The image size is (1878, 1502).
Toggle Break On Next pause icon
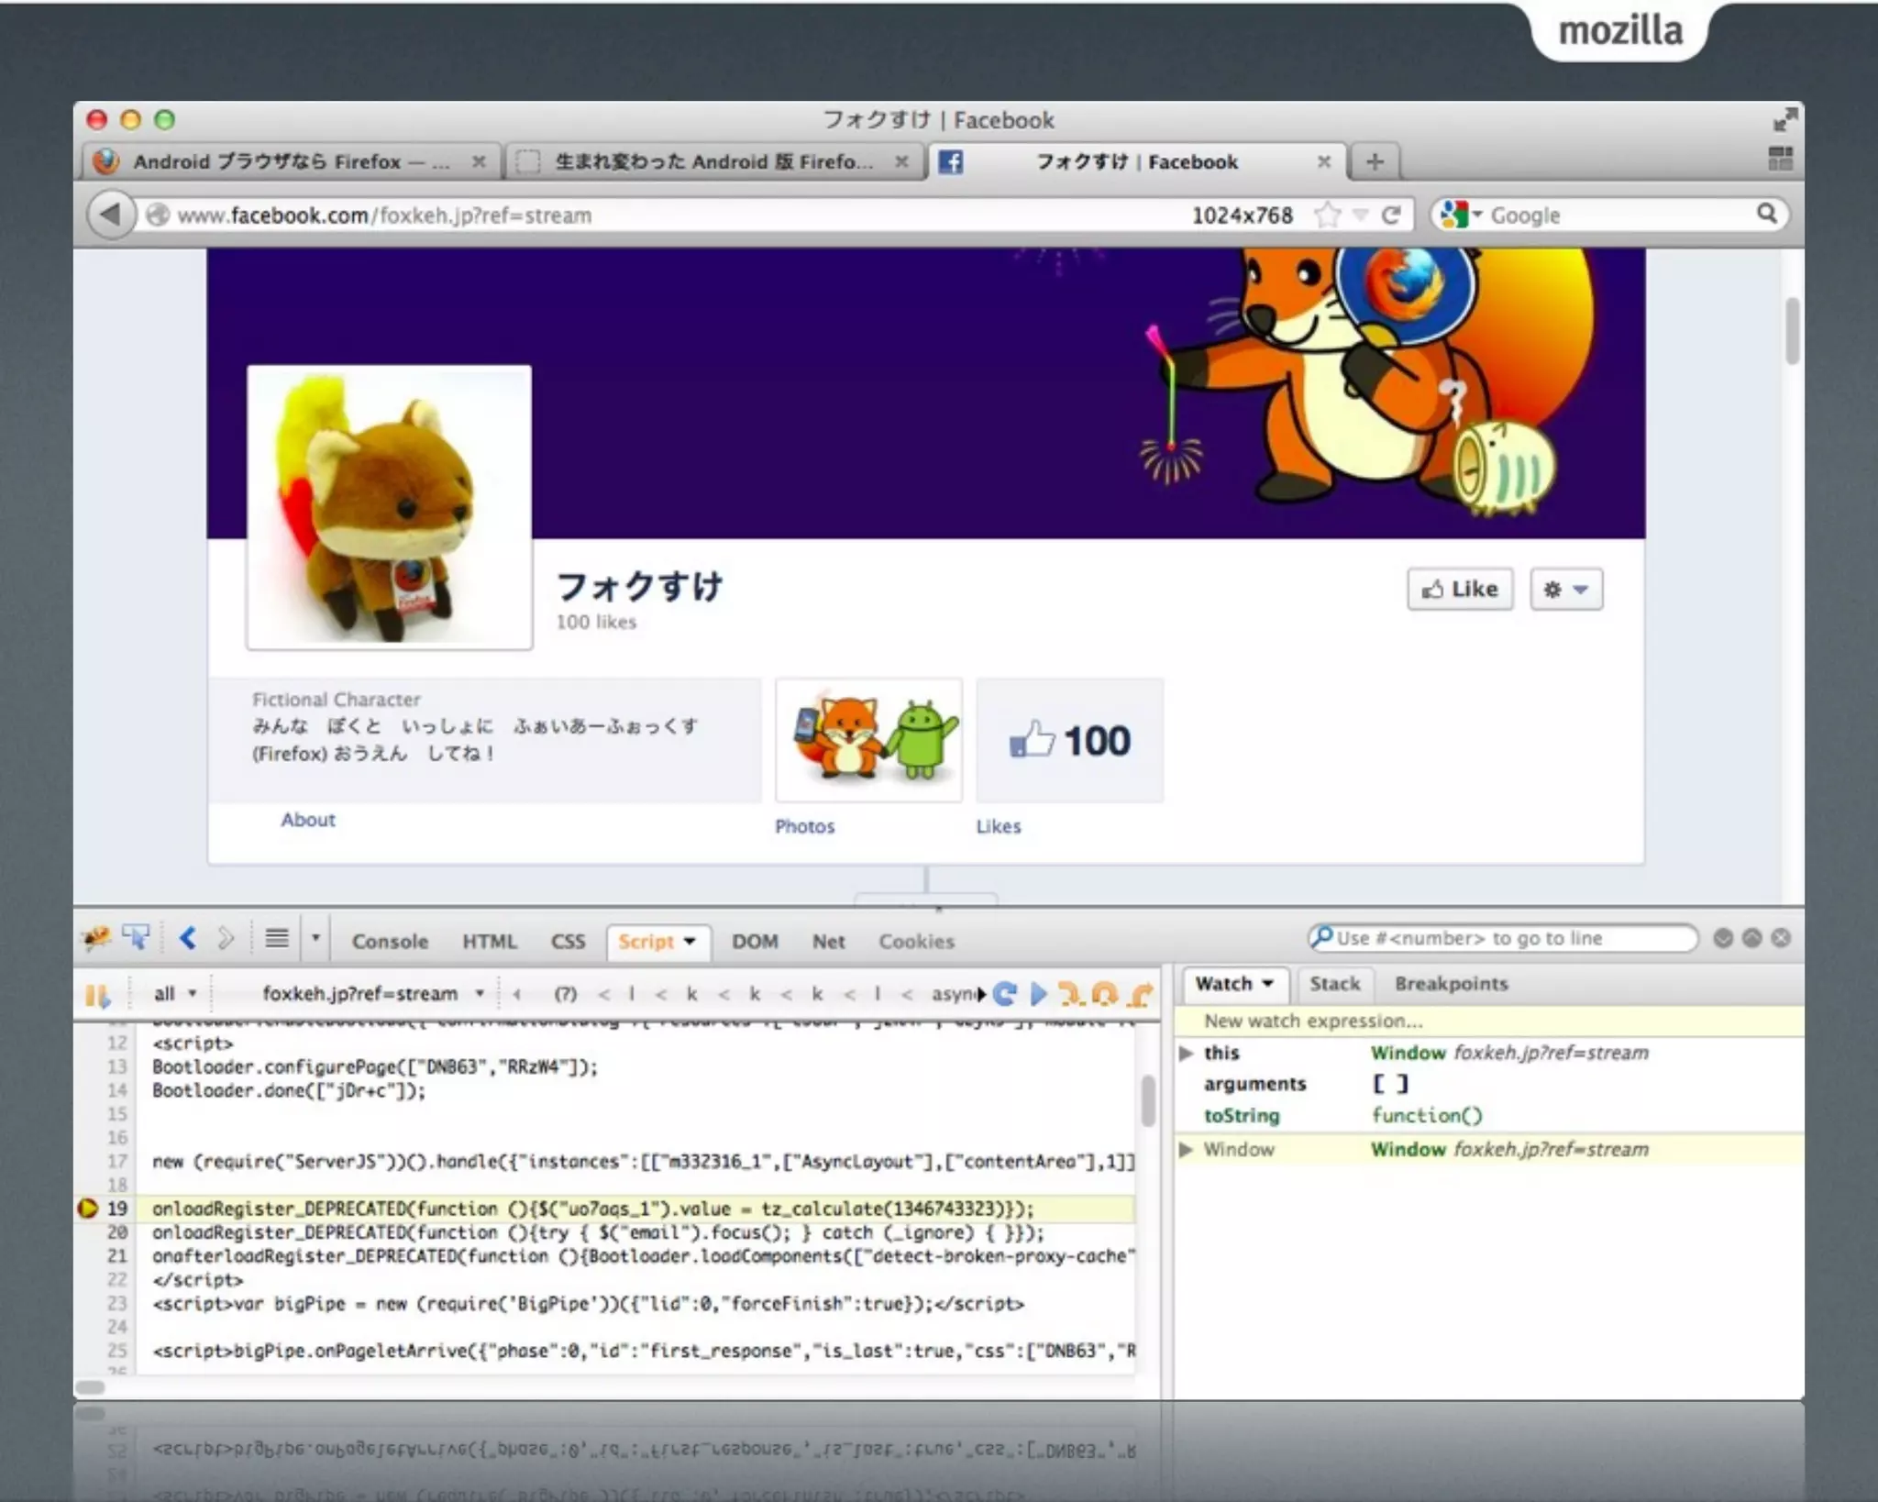[97, 995]
